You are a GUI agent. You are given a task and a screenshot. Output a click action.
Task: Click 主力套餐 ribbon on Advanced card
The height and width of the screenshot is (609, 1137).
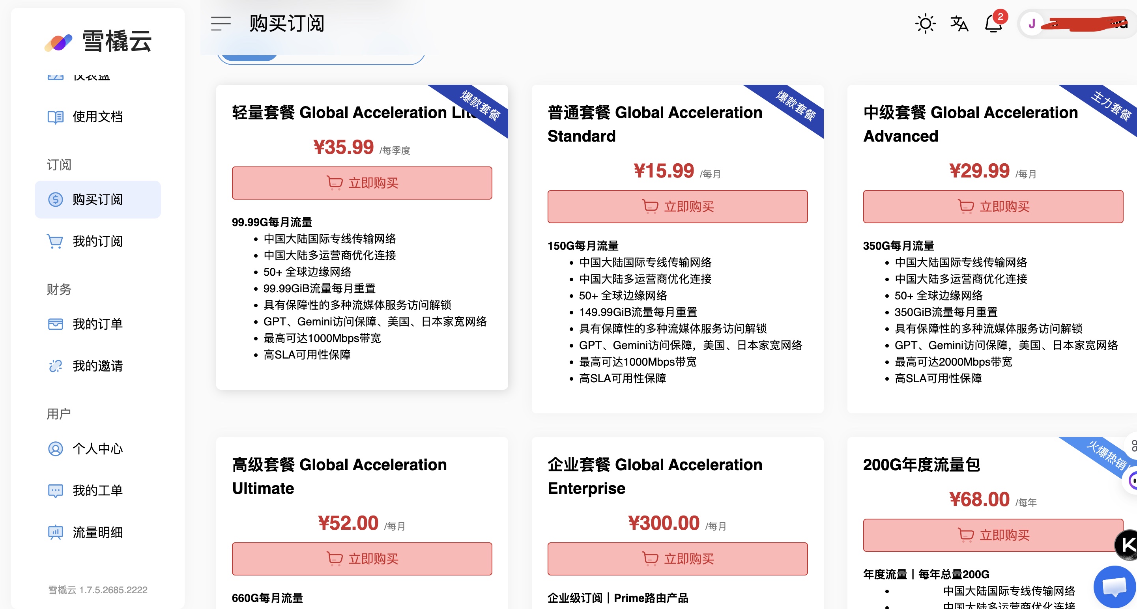(1112, 106)
